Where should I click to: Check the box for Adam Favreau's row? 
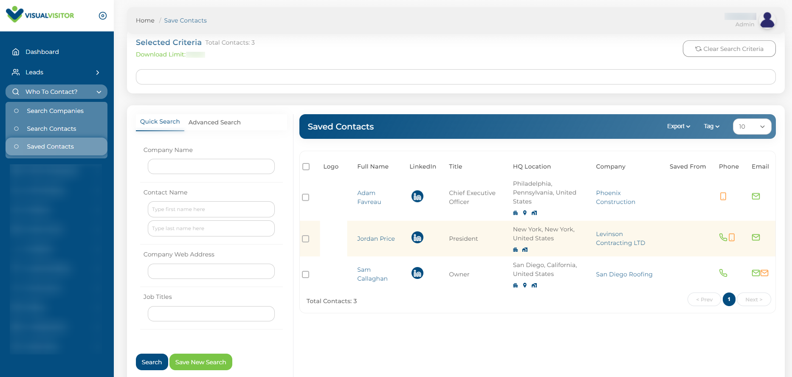coord(305,197)
